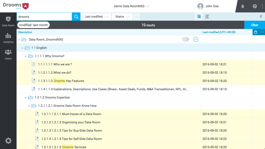
Task: Open the help question mark icon
Action: [x=255, y=6]
